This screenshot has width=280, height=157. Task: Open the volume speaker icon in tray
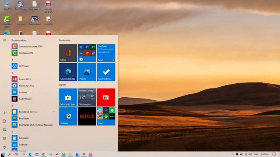pos(250,154)
